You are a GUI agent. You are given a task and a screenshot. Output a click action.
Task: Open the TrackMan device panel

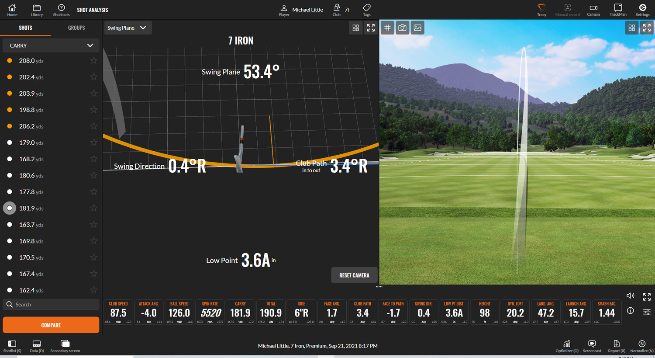[618, 10]
